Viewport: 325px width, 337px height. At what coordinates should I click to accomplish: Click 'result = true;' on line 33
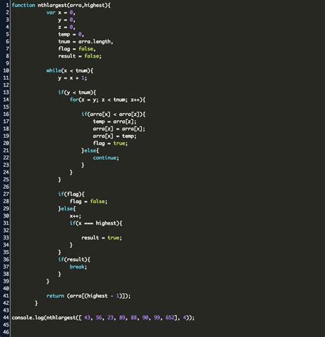(101, 237)
